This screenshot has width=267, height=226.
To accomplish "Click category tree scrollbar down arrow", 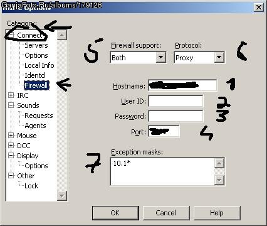I will tap(62, 196).
